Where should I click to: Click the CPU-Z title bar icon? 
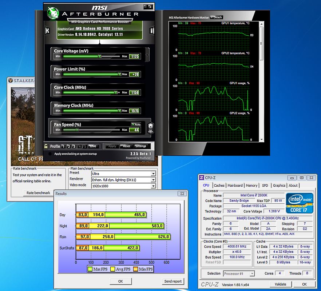click(202, 178)
